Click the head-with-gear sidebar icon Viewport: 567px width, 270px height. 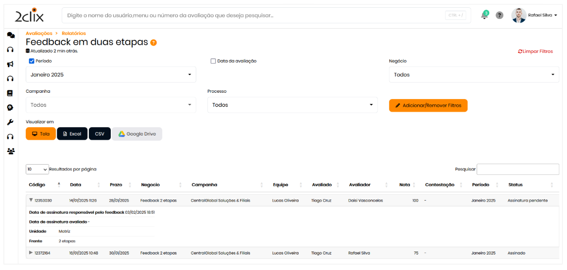point(10,108)
